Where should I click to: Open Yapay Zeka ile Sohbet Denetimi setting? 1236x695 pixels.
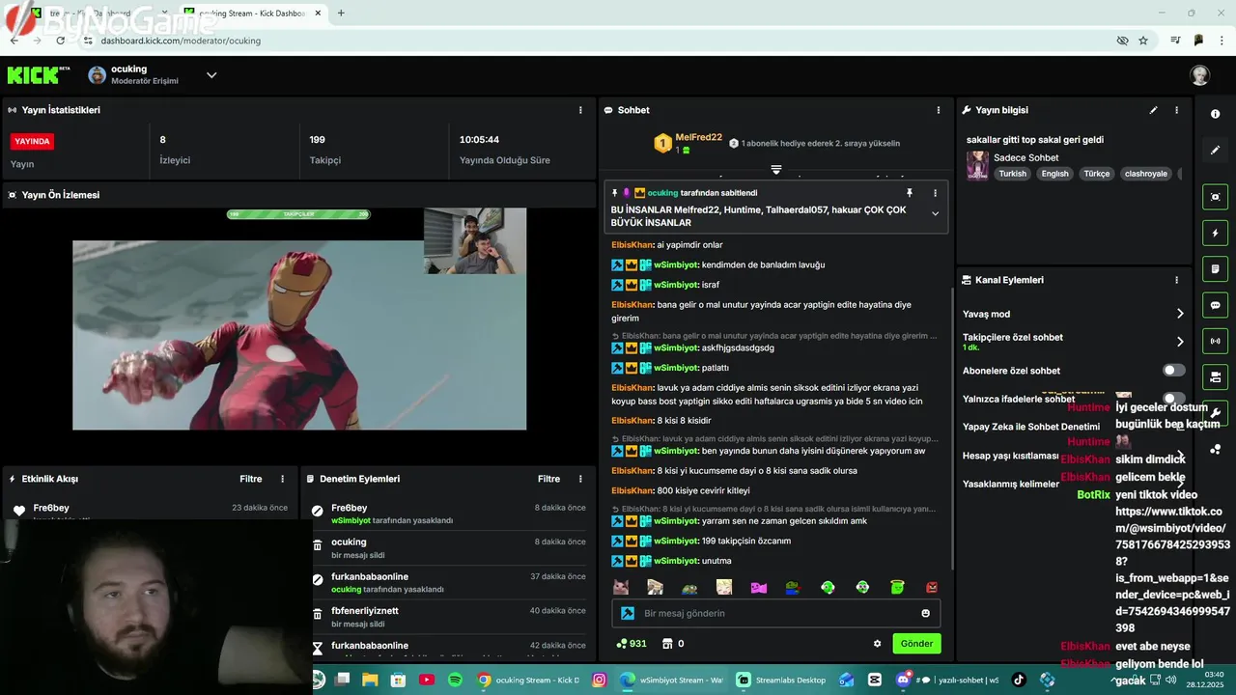point(1073,427)
